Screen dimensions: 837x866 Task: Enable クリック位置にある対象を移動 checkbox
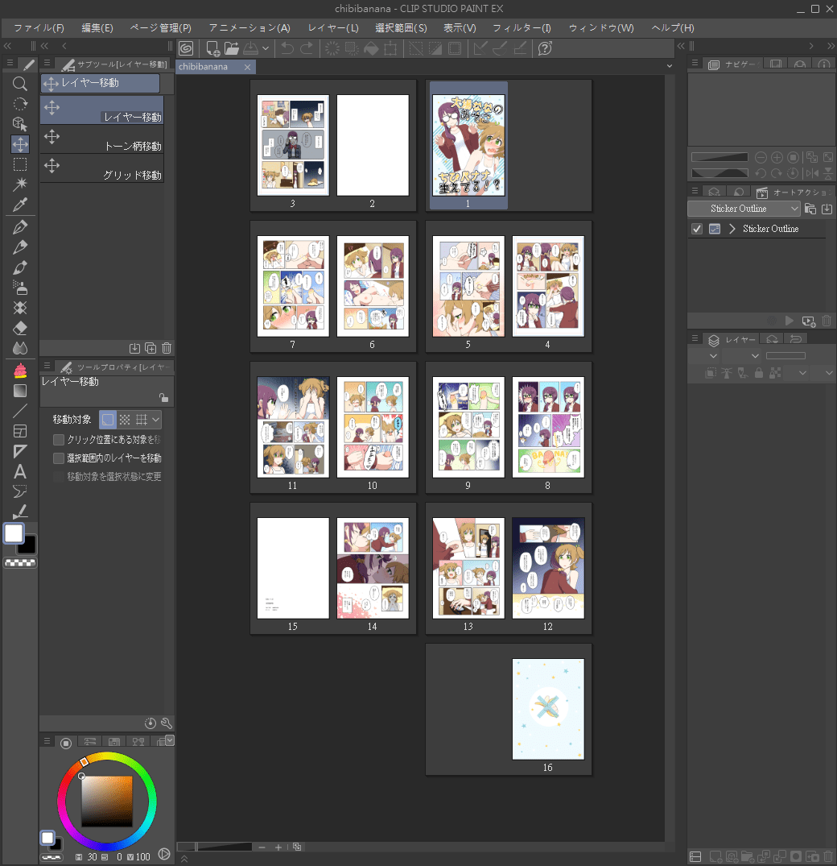pos(59,440)
